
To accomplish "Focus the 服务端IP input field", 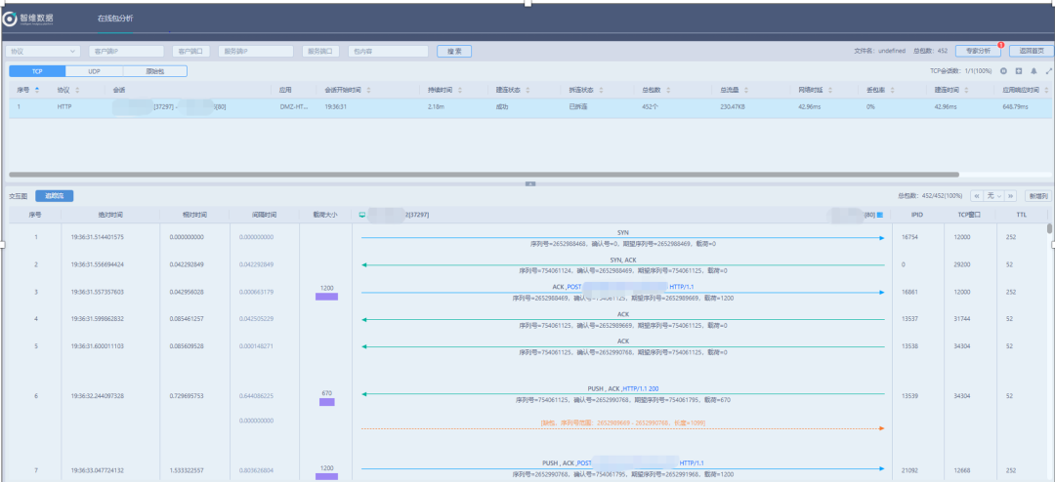I will click(x=256, y=51).
